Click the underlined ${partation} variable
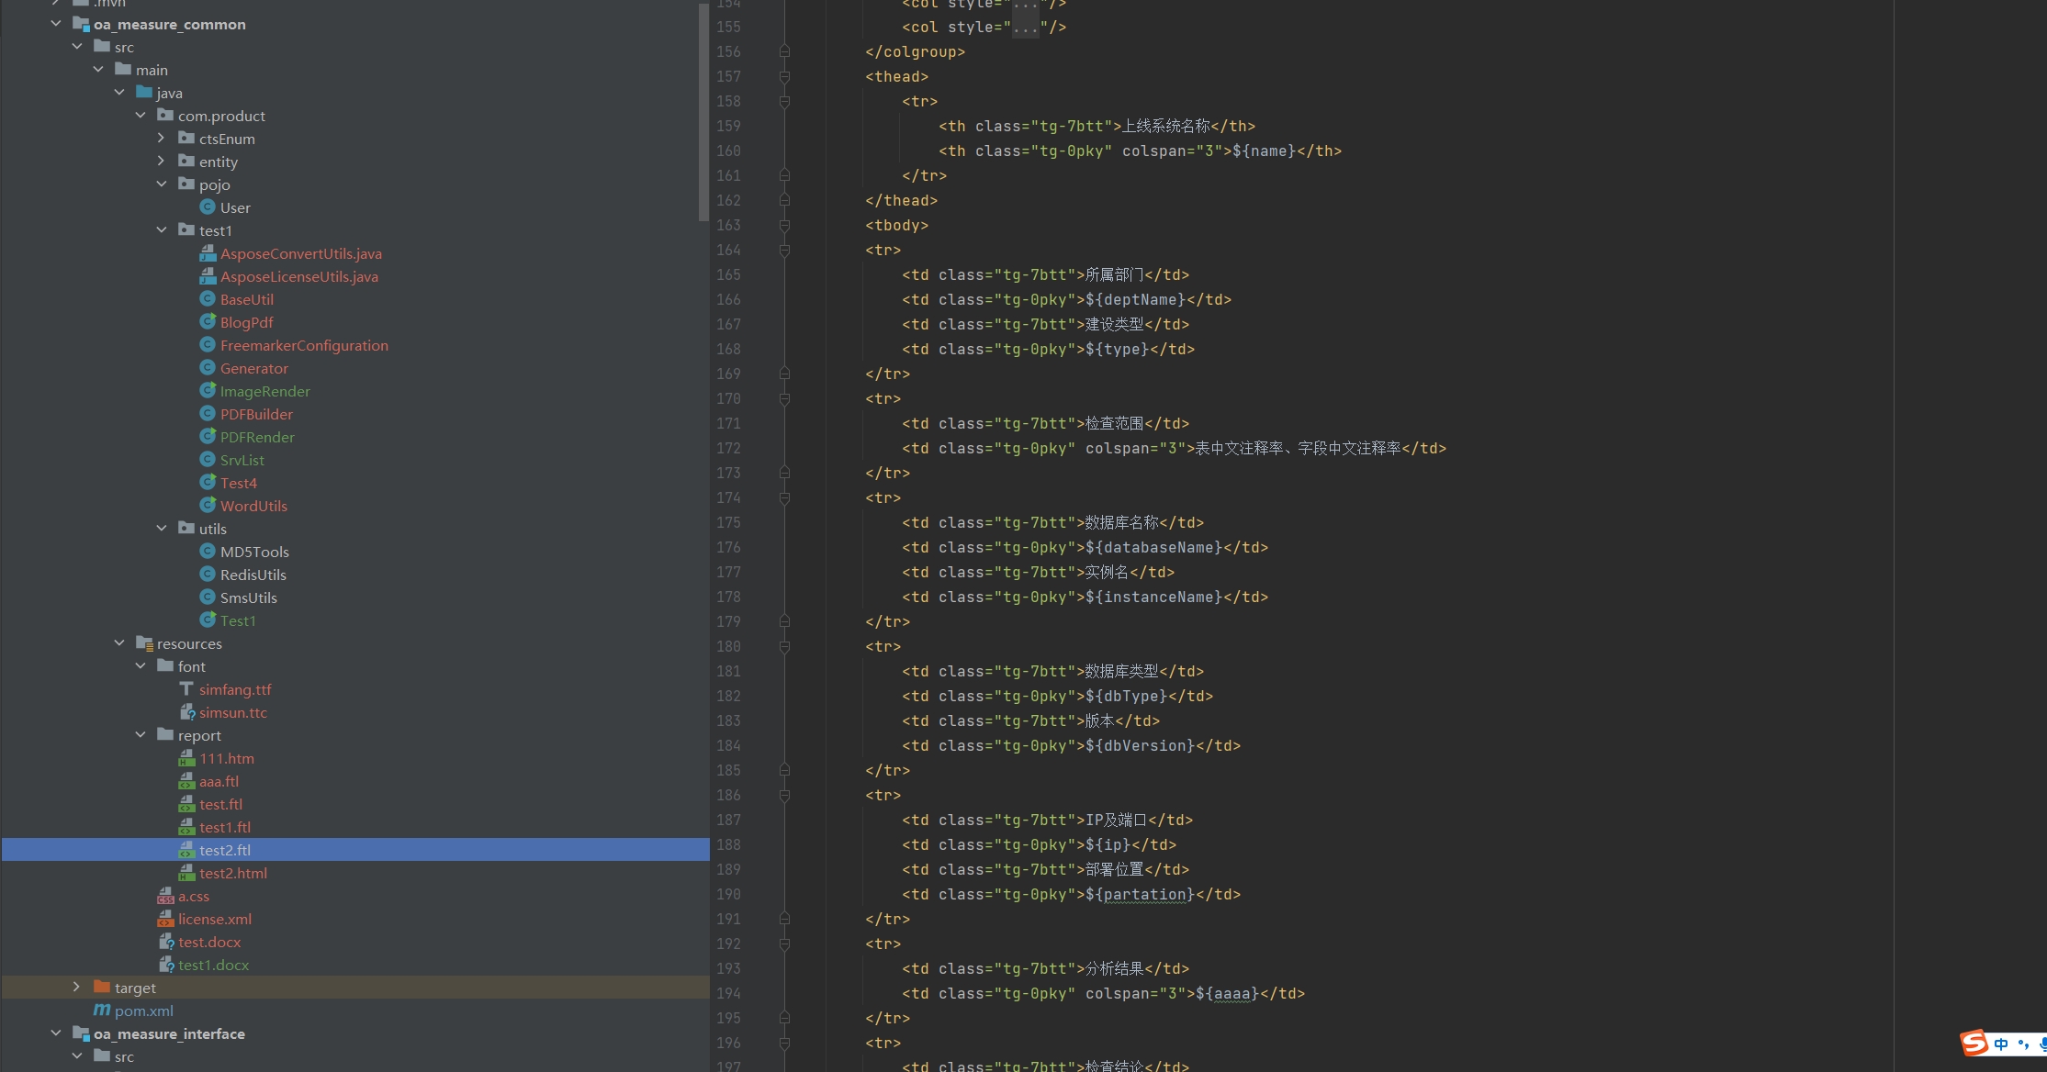 tap(1140, 894)
